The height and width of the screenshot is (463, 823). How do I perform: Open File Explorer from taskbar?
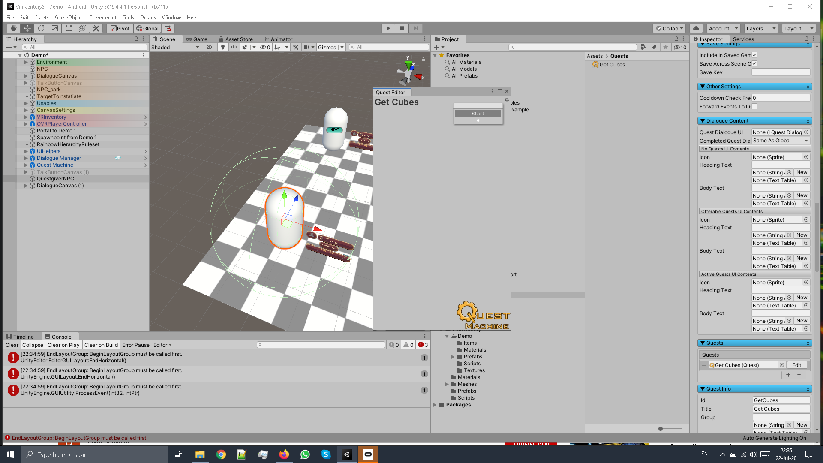coord(200,454)
